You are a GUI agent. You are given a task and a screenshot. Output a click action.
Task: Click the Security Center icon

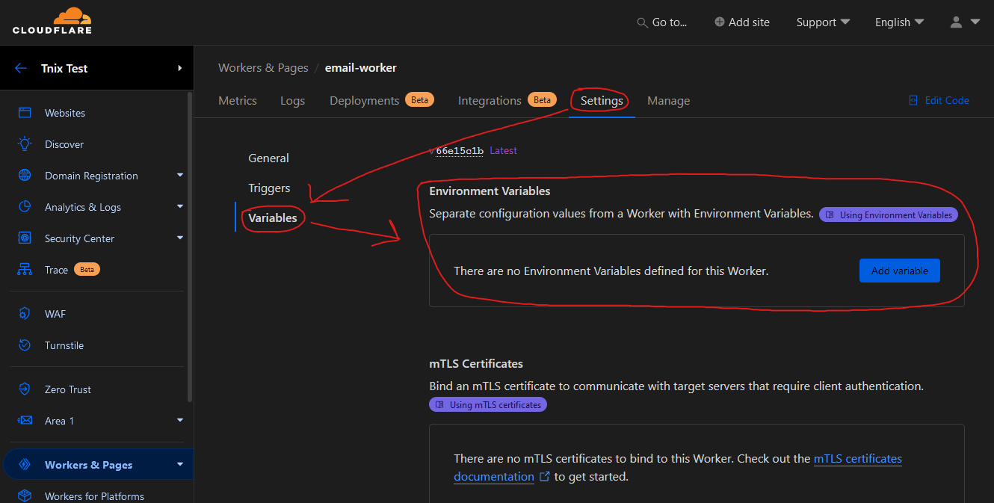click(25, 238)
